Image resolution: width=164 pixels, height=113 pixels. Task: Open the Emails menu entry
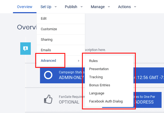coord(46,50)
